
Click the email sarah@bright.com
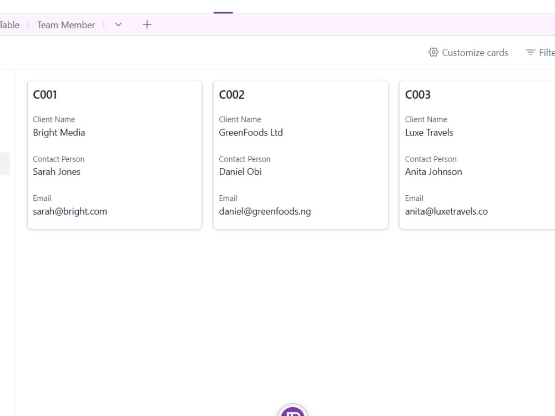70,211
